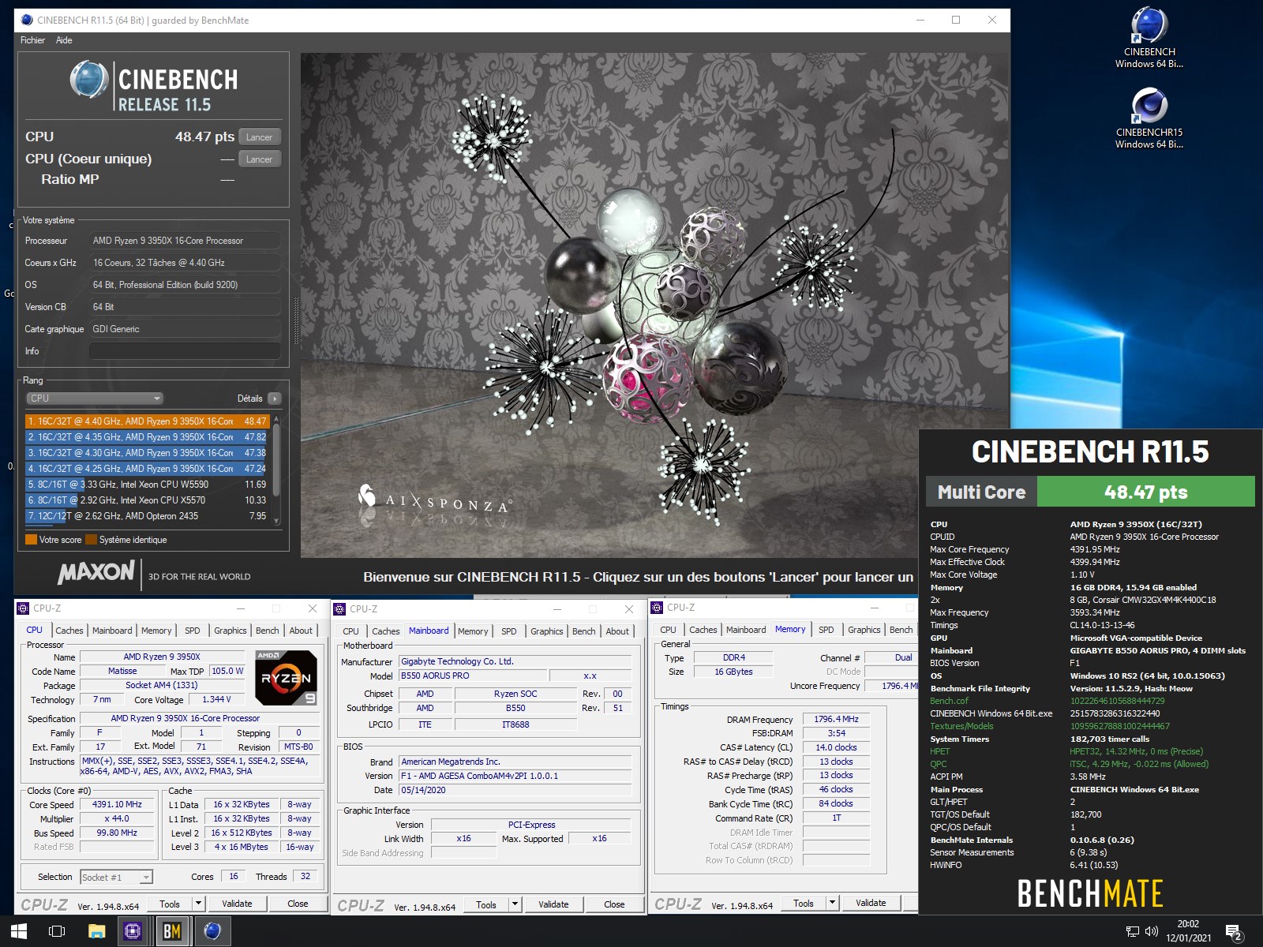The width and height of the screenshot is (1263, 947).
Task: Open the Bench tab in the first CPU-Z window
Action: (268, 631)
